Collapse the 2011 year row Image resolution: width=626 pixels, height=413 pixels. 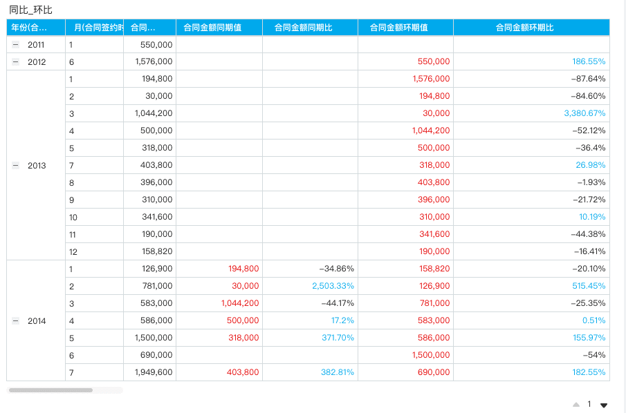pos(16,45)
